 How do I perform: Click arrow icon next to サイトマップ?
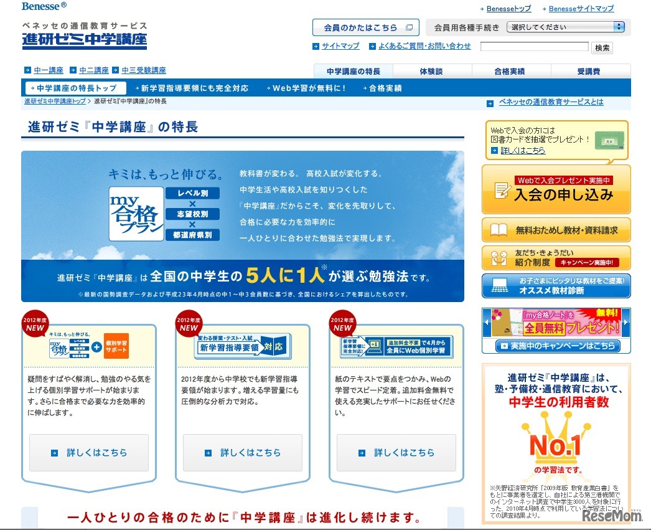tap(316, 47)
